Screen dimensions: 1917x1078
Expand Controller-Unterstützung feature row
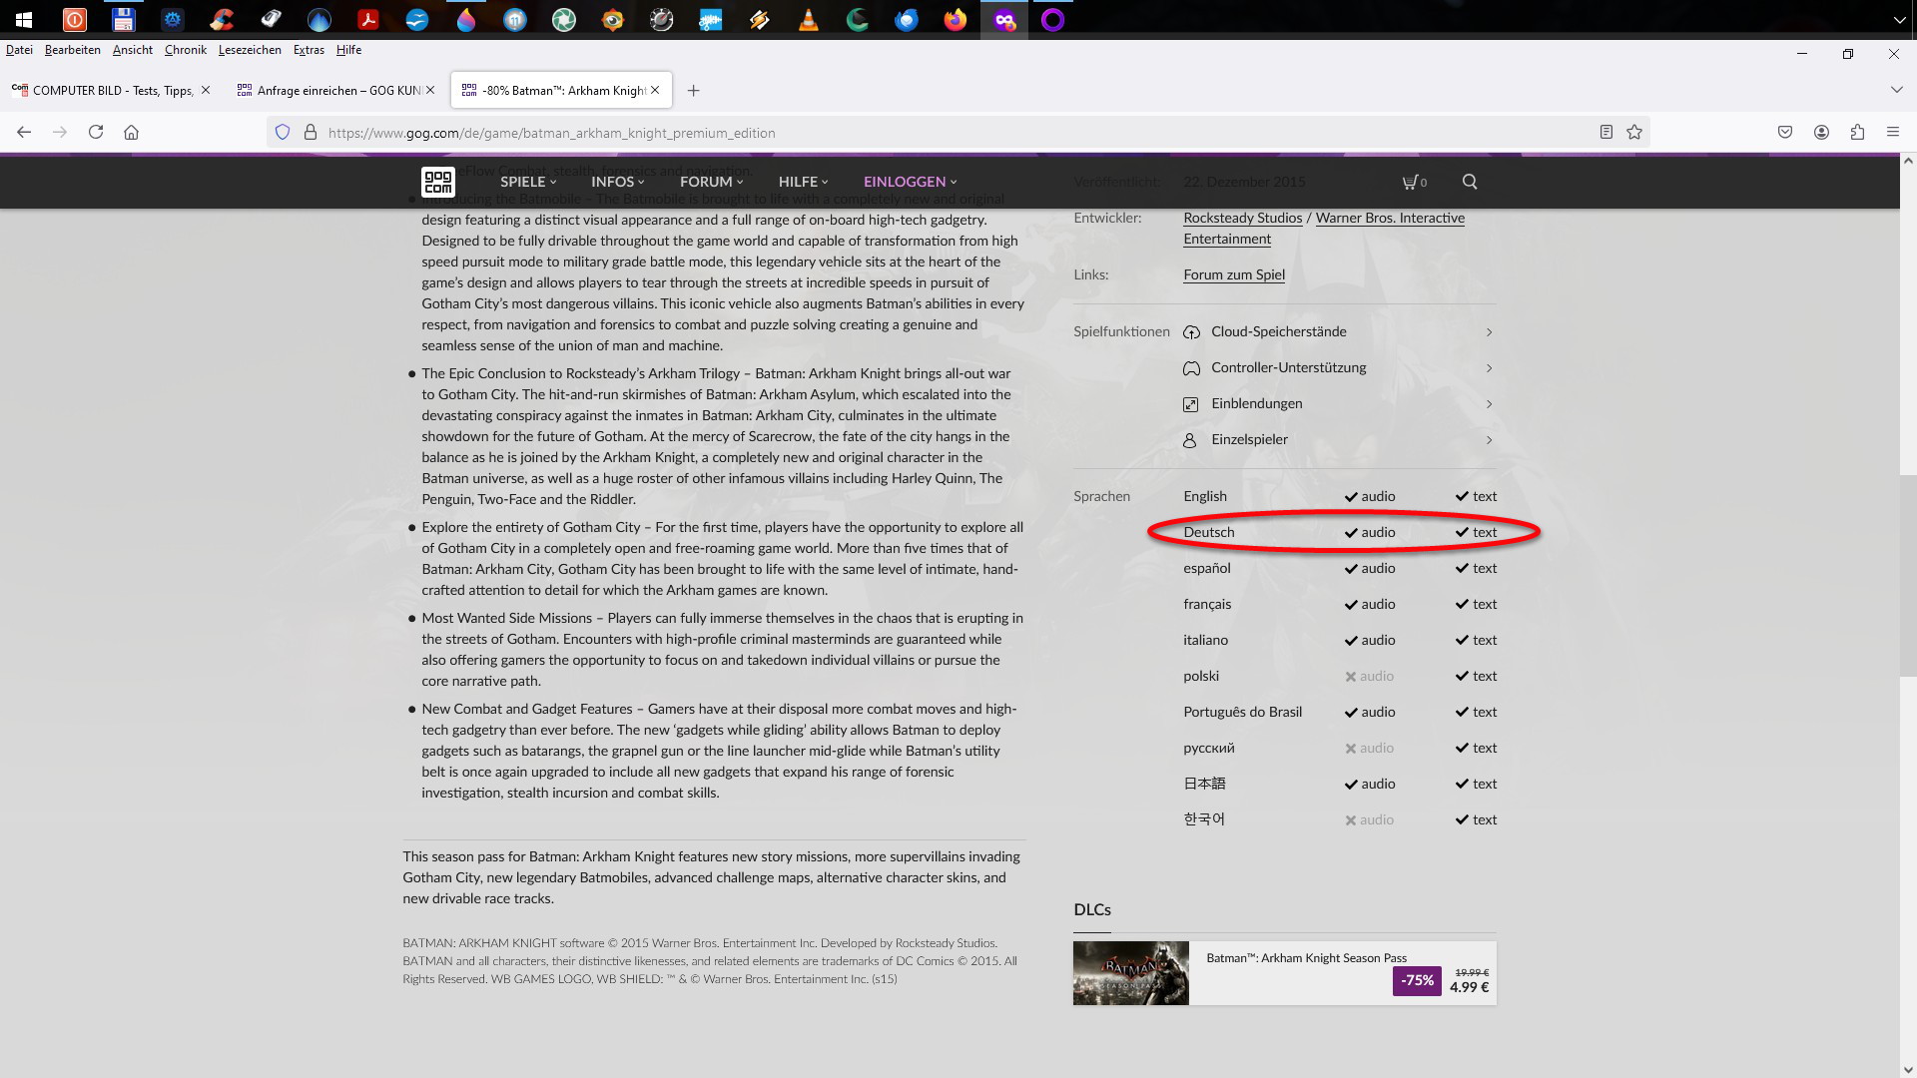click(x=1338, y=368)
